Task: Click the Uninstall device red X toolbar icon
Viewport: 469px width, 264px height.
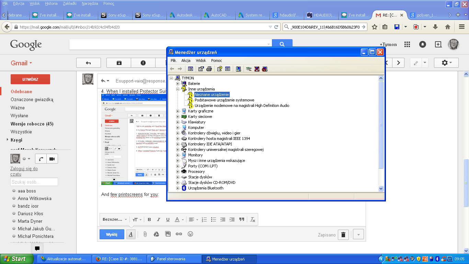Action: coord(257,69)
